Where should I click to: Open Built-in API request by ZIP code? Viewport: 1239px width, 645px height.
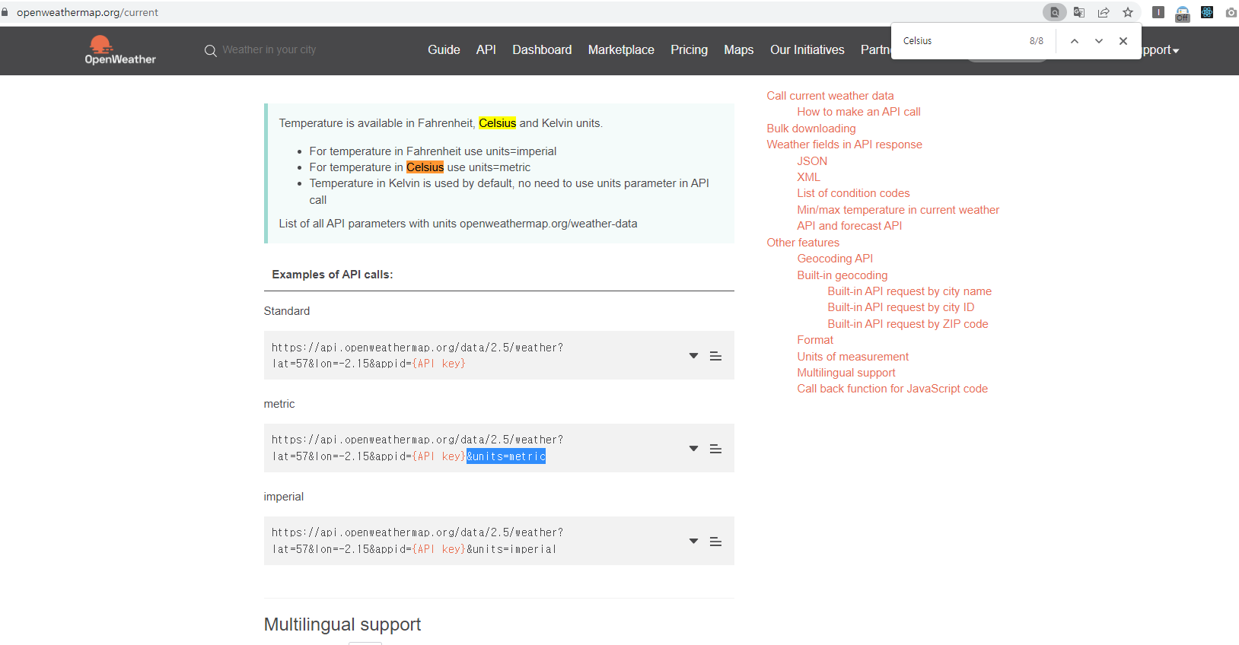908,324
